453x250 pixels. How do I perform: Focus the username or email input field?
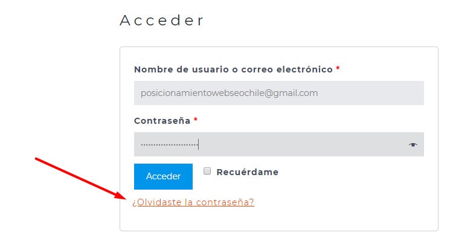279,93
